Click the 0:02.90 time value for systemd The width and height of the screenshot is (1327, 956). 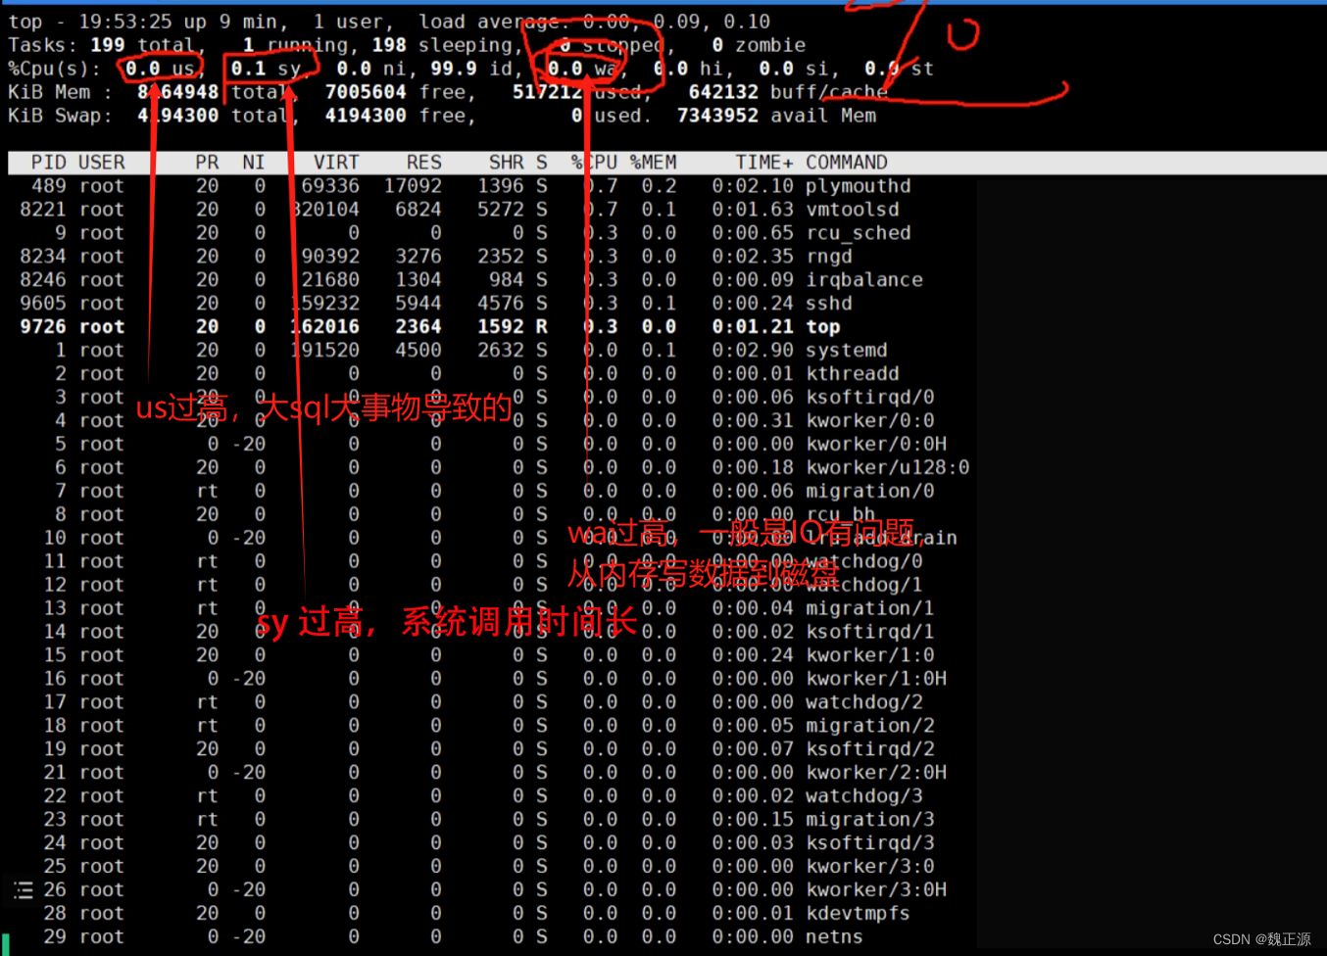coord(753,351)
